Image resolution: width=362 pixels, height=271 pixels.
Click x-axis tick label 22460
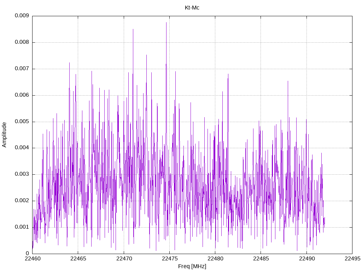pyautogui.click(x=33, y=259)
